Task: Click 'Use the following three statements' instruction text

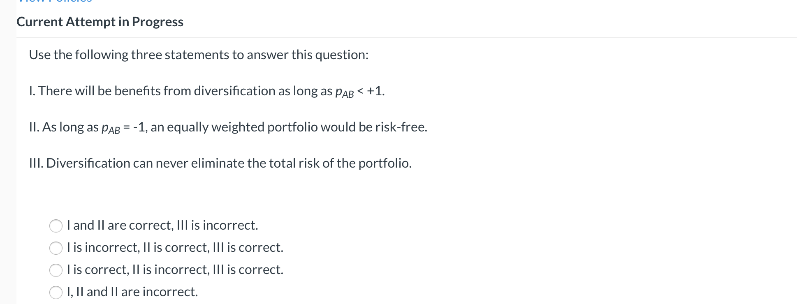Action: pos(199,55)
